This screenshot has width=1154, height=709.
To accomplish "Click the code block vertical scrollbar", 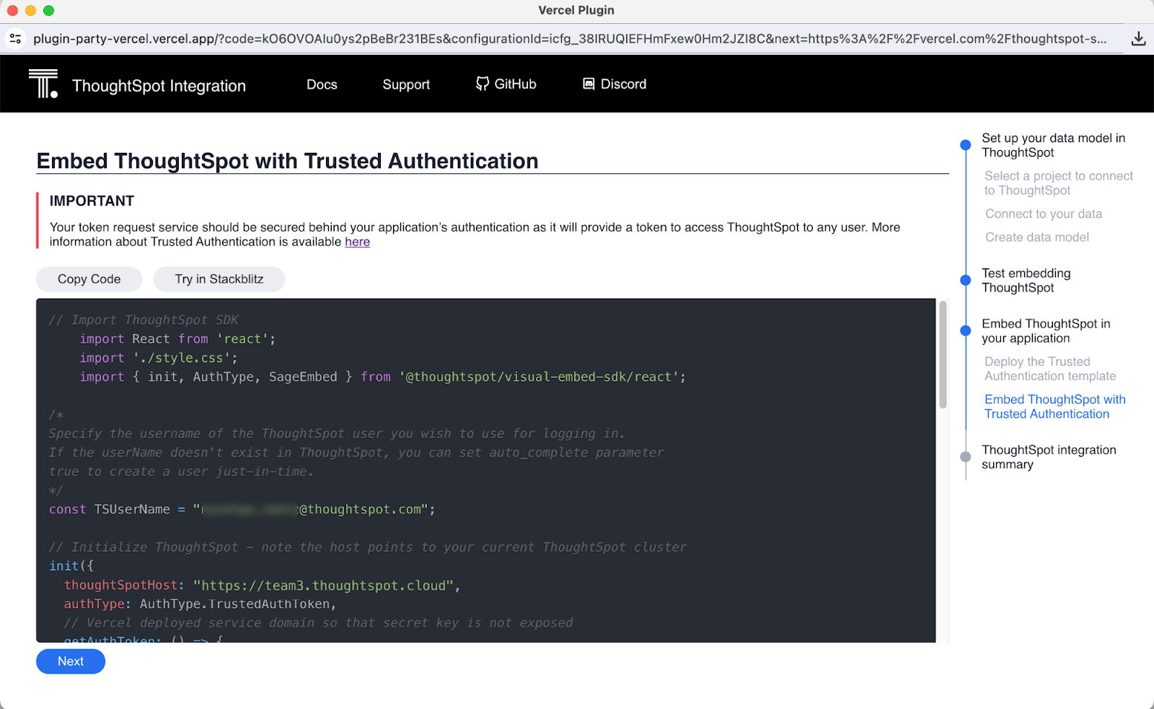I will click(x=942, y=355).
